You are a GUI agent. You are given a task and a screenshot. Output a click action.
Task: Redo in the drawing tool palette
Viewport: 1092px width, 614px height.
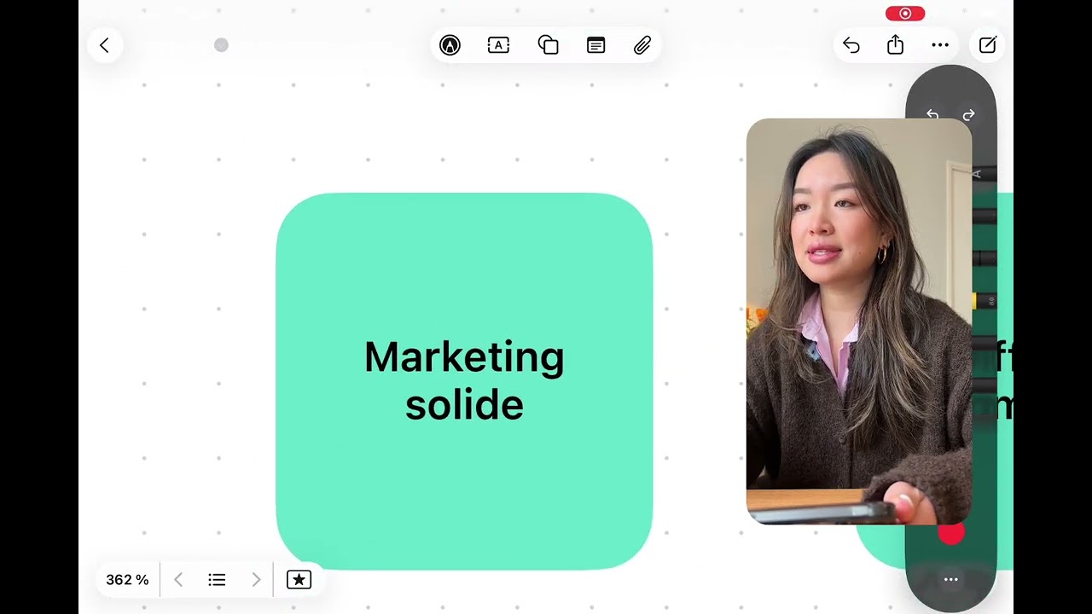[968, 115]
